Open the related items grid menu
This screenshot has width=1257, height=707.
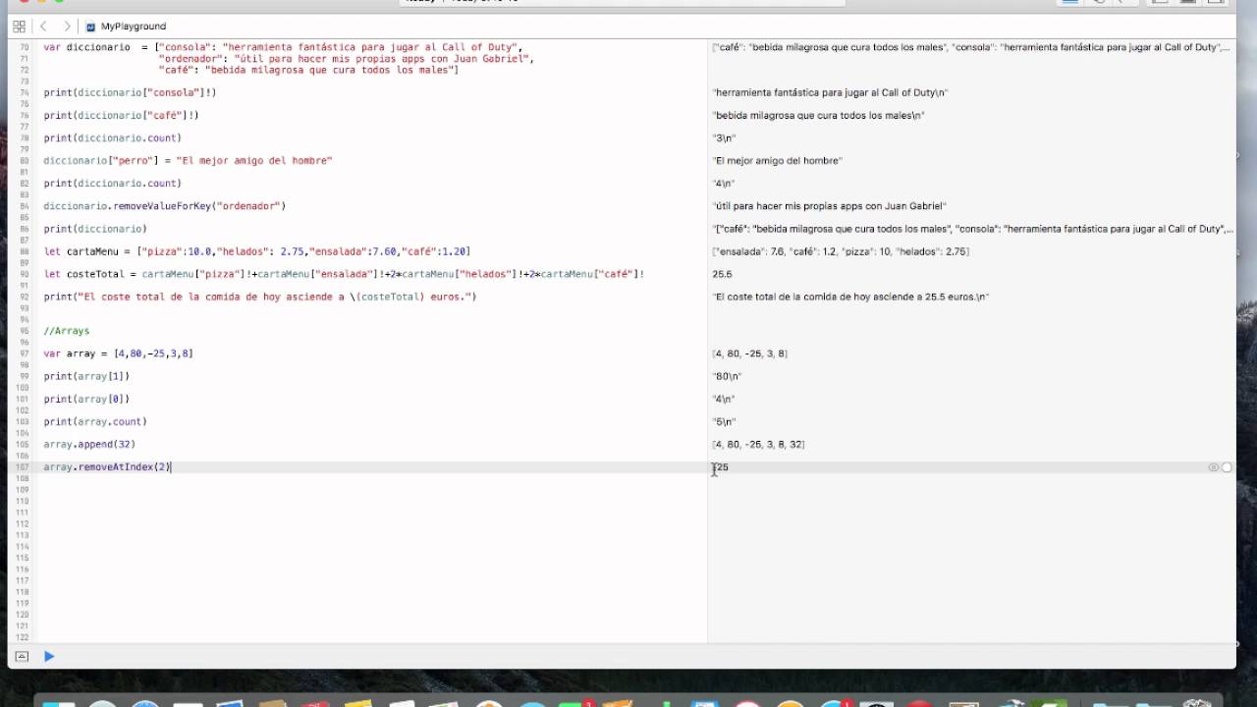[19, 27]
